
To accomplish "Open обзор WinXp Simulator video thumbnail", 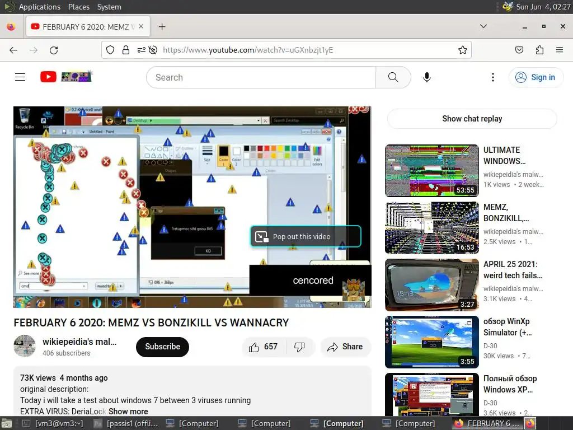I will [x=431, y=342].
